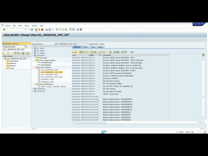Click the Description column header

click(136, 55)
